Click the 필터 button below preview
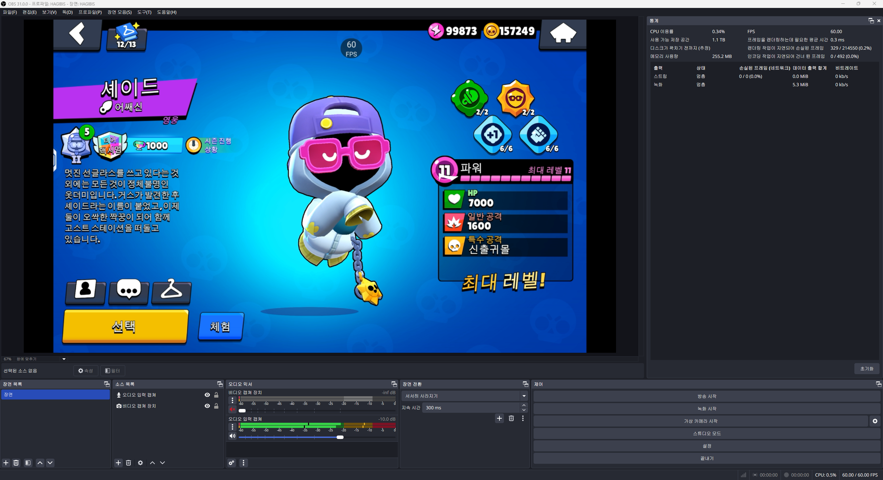This screenshot has width=883, height=480. click(x=113, y=371)
